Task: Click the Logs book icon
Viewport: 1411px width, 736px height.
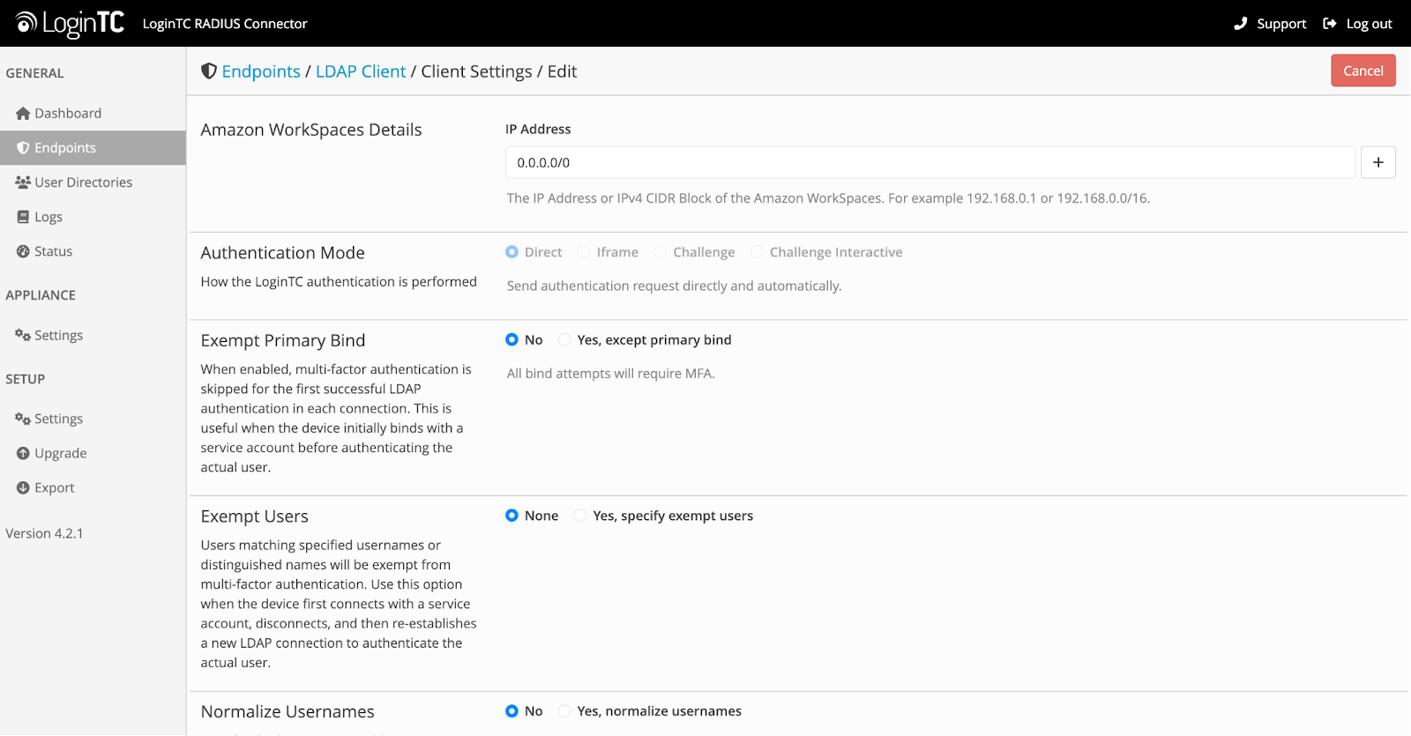Action: [x=23, y=216]
